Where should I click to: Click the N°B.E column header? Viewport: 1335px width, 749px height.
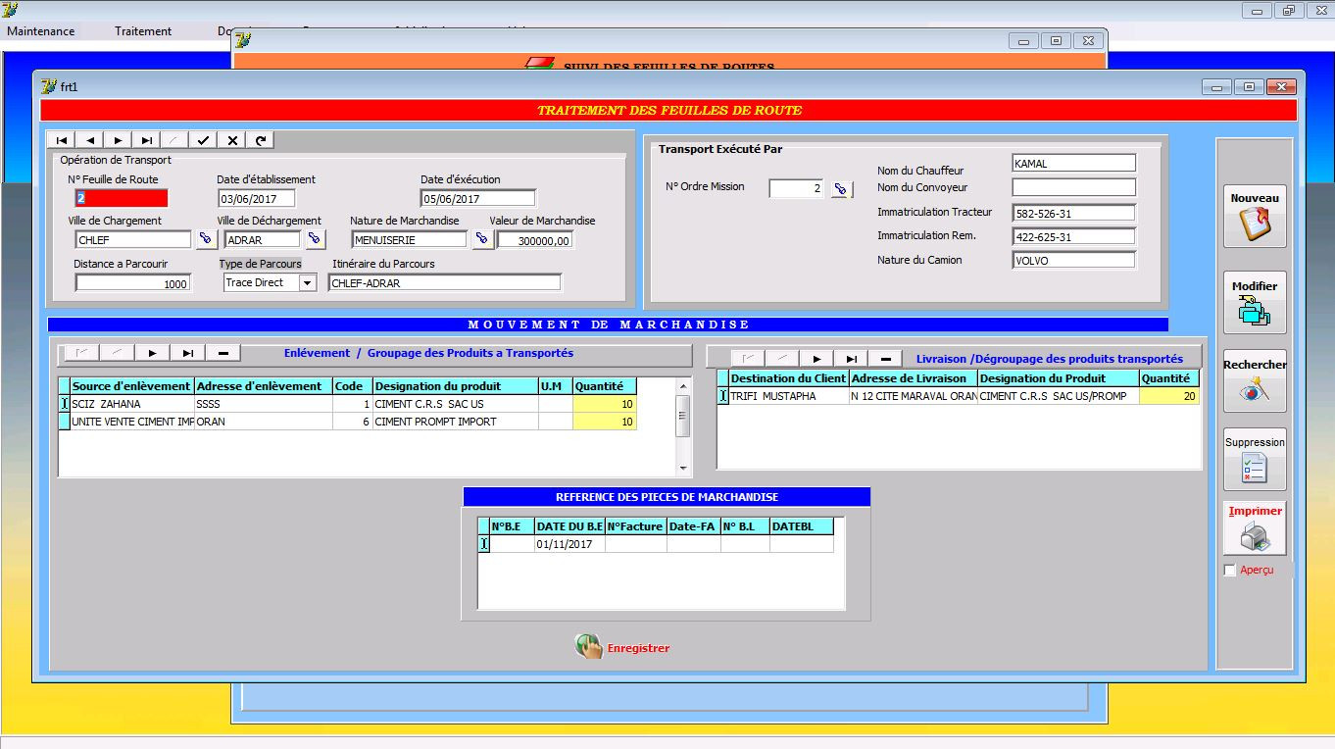click(x=512, y=526)
